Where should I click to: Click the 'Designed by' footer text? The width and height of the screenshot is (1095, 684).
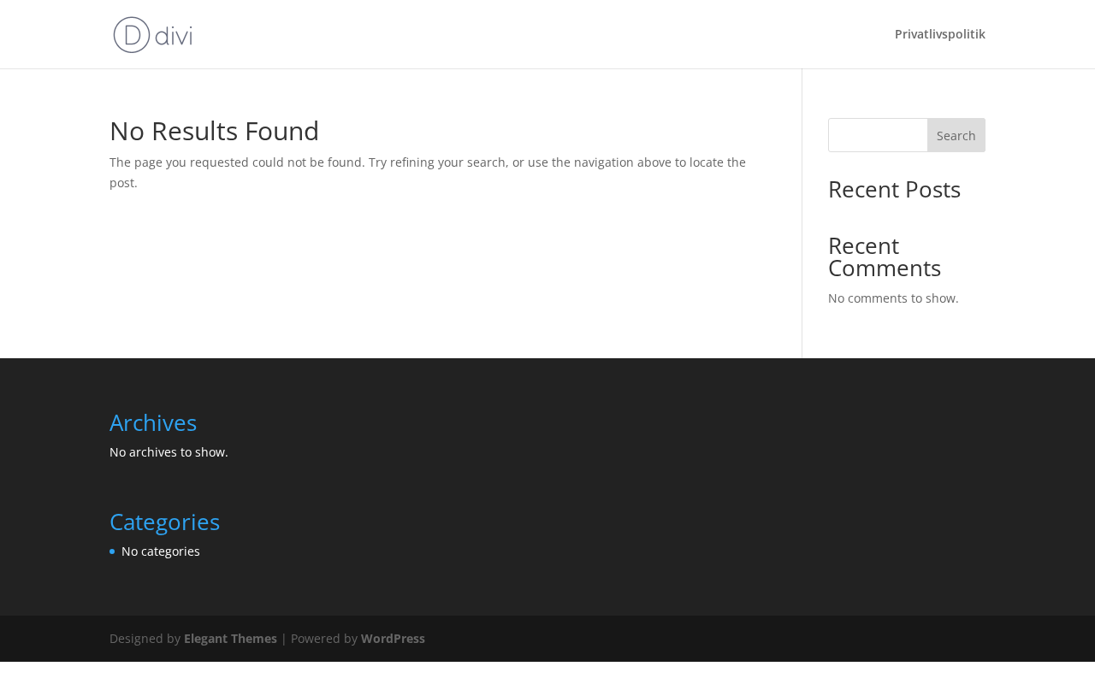click(x=145, y=639)
